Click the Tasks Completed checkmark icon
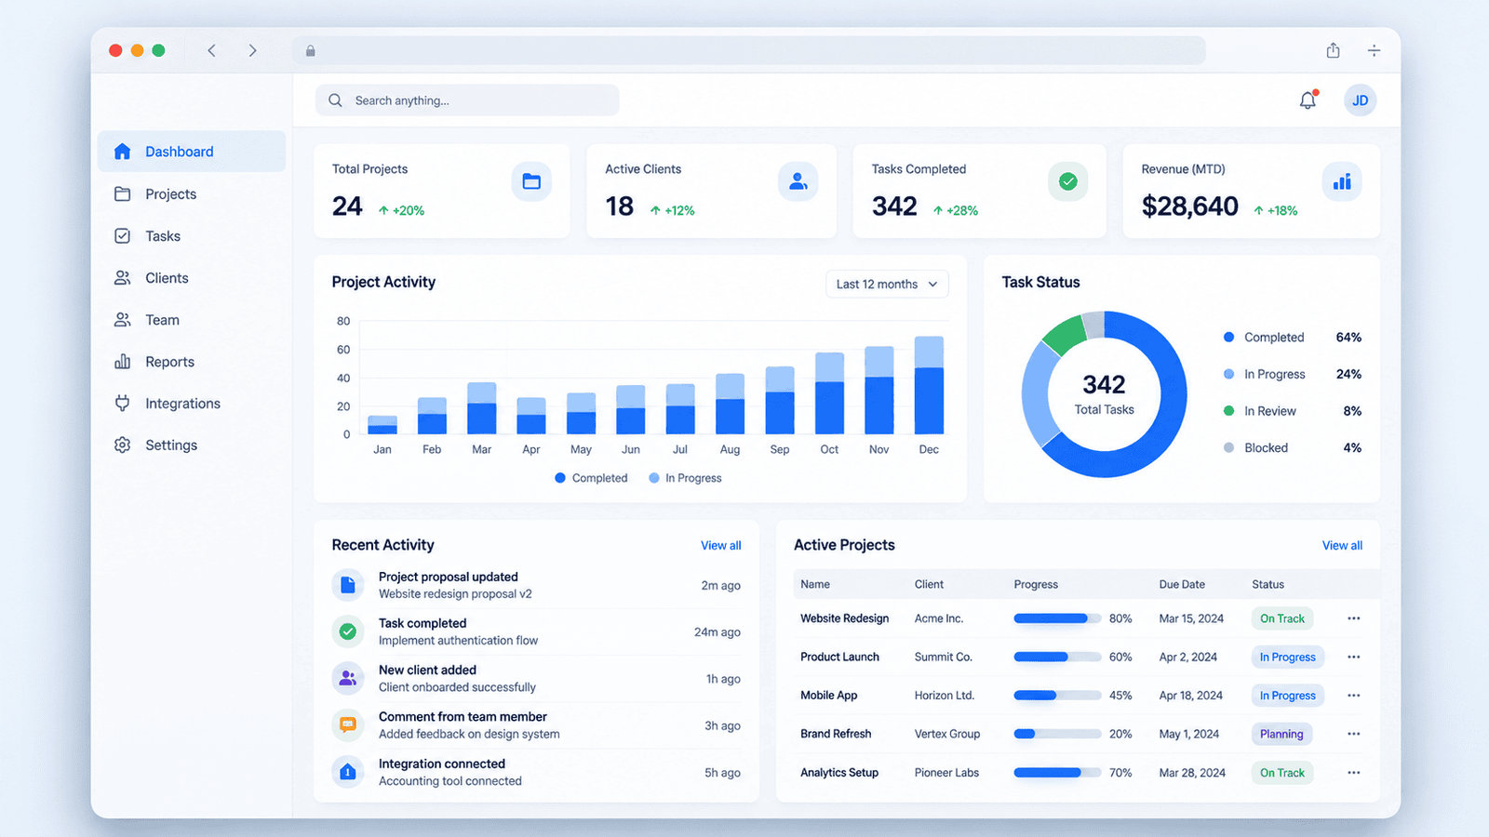The height and width of the screenshot is (837, 1489). coord(1068,181)
